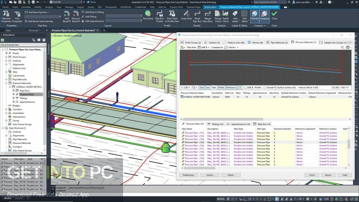359x202 pixels.
Task: Switch to Pipe Networks (2) tab
Action: tap(277, 42)
